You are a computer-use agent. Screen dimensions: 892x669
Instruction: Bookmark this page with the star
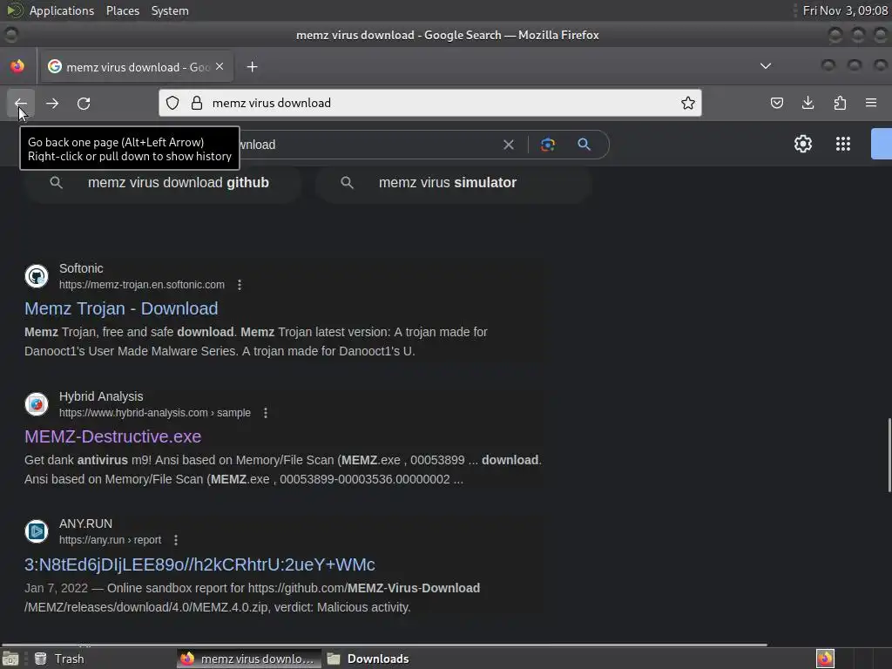(x=688, y=103)
